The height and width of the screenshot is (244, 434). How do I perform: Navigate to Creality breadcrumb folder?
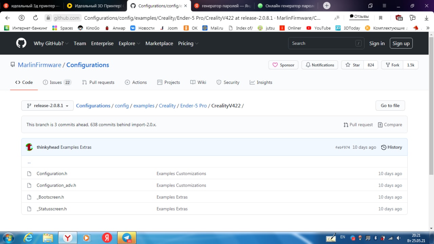pyautogui.click(x=167, y=106)
